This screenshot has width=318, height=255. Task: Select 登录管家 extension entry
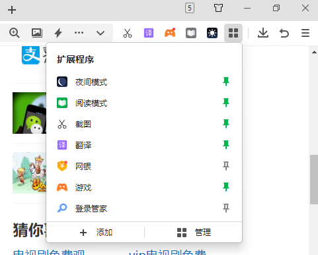pyautogui.click(x=144, y=208)
